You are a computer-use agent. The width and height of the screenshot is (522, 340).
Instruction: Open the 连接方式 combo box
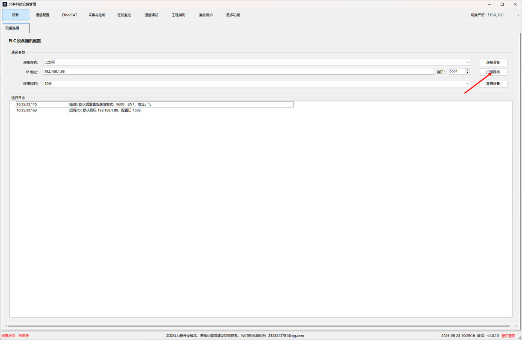tap(257, 62)
